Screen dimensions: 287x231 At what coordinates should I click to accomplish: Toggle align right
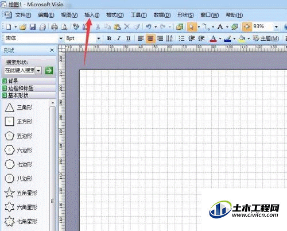pos(160,38)
